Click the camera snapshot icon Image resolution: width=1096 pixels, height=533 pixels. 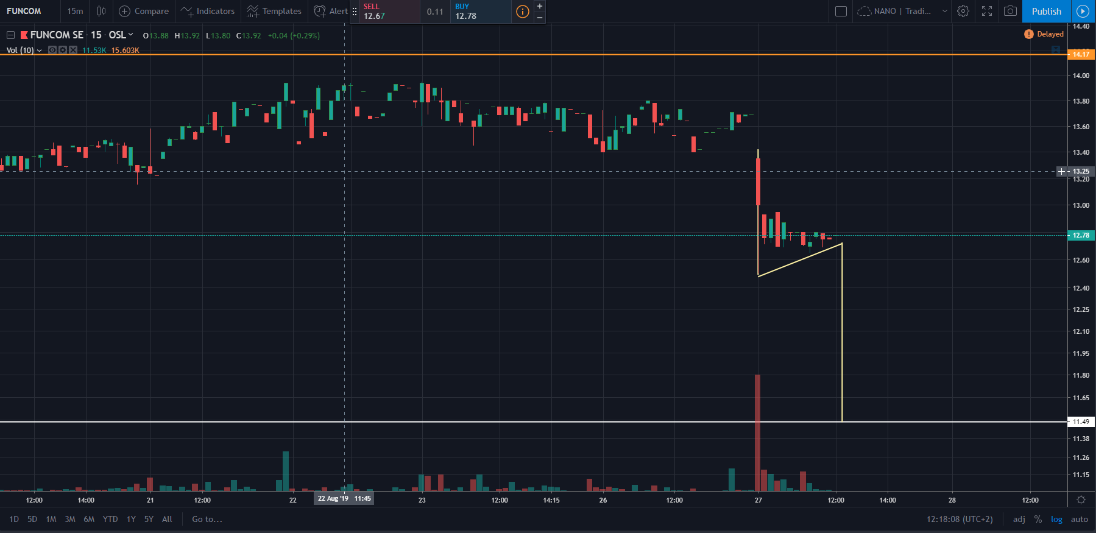[x=1010, y=11]
